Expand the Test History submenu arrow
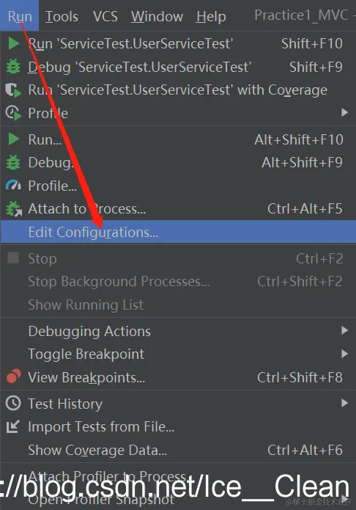The image size is (356, 510). click(344, 404)
